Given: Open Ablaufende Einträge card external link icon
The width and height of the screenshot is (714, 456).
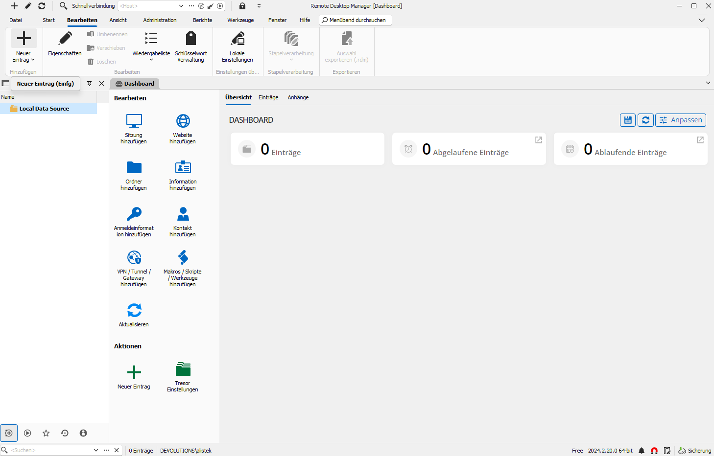Looking at the screenshot, I should 700,140.
